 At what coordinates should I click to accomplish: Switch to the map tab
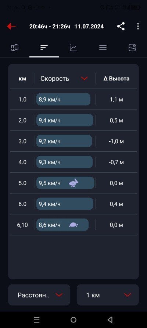pos(15,48)
